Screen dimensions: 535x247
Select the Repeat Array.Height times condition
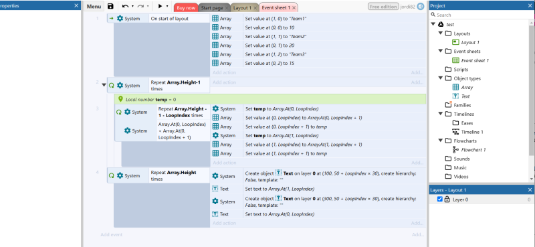pyautogui.click(x=179, y=175)
